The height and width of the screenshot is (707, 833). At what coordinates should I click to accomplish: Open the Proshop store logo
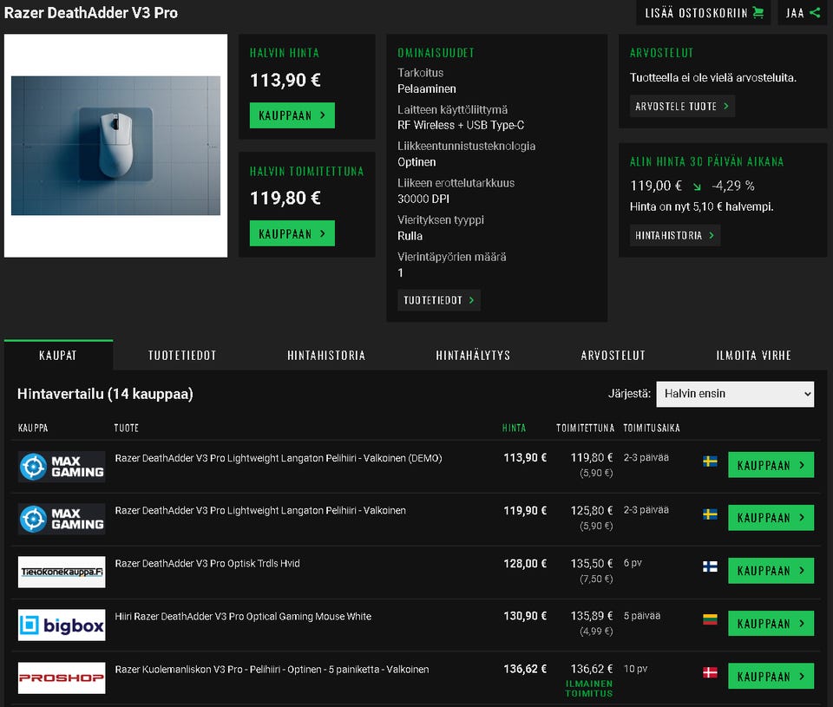coord(62,678)
